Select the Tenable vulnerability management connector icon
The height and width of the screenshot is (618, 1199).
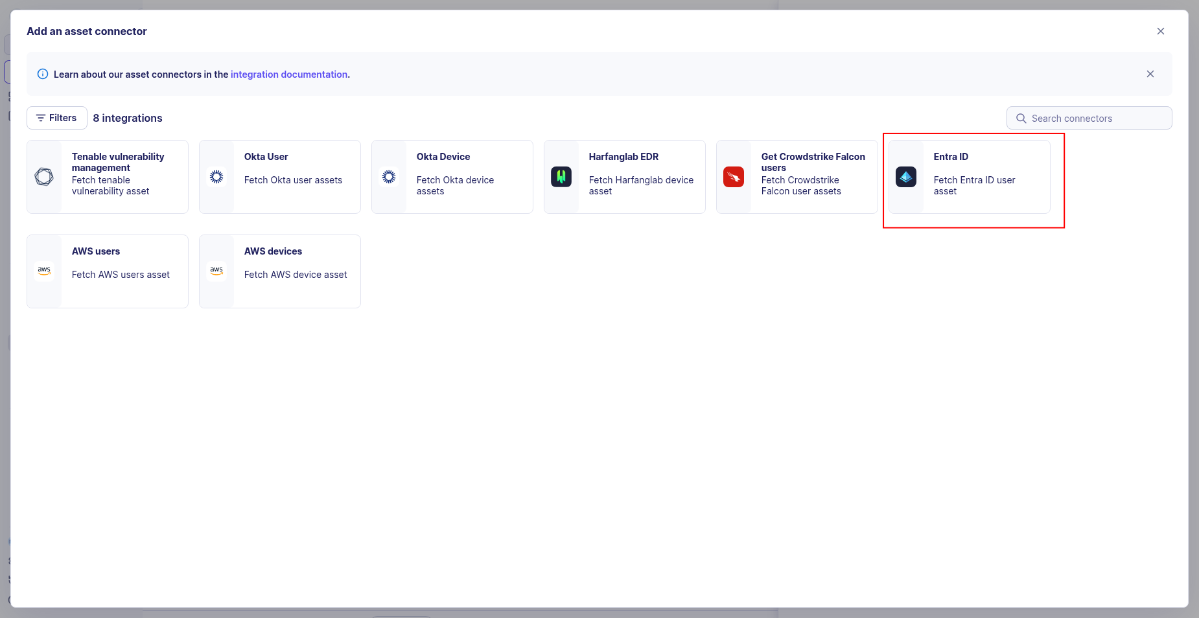point(43,176)
